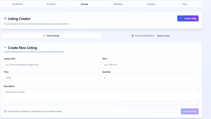Viewport: 211px width, 119px height.
Task: Click the plus icon next to Create New Listing
Action: (5, 48)
